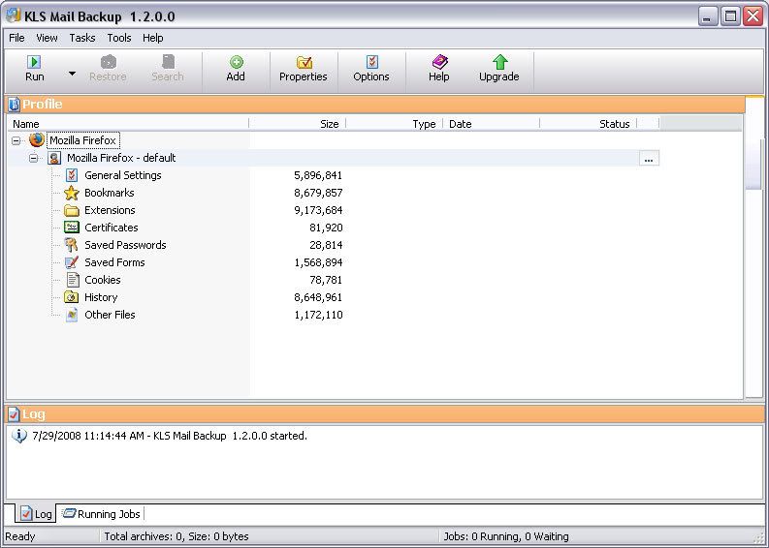
Task: Collapse the Mozilla Firefox root node
Action: pos(16,140)
